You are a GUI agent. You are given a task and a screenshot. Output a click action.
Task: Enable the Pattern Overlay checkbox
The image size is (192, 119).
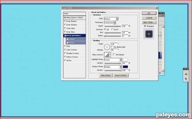(65, 57)
